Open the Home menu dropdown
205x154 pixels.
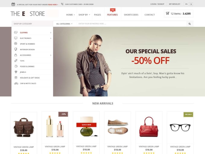(71, 15)
